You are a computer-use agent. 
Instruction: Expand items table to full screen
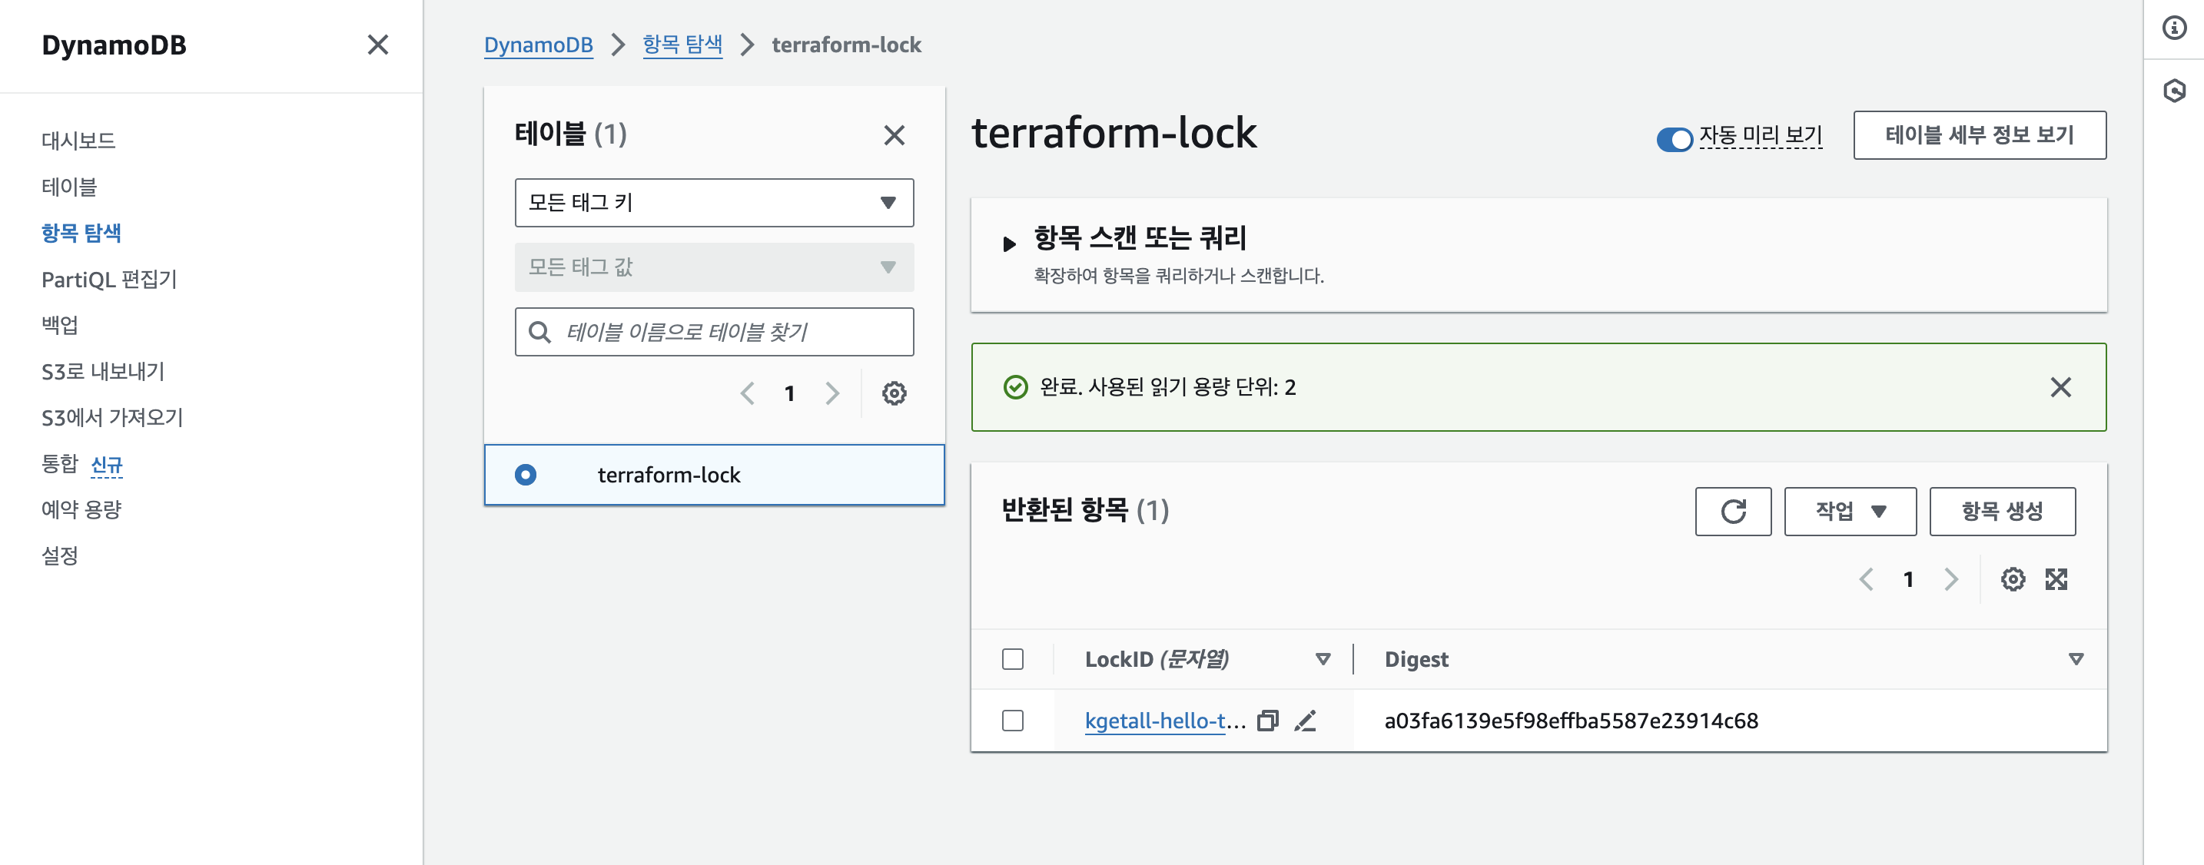click(x=2056, y=579)
